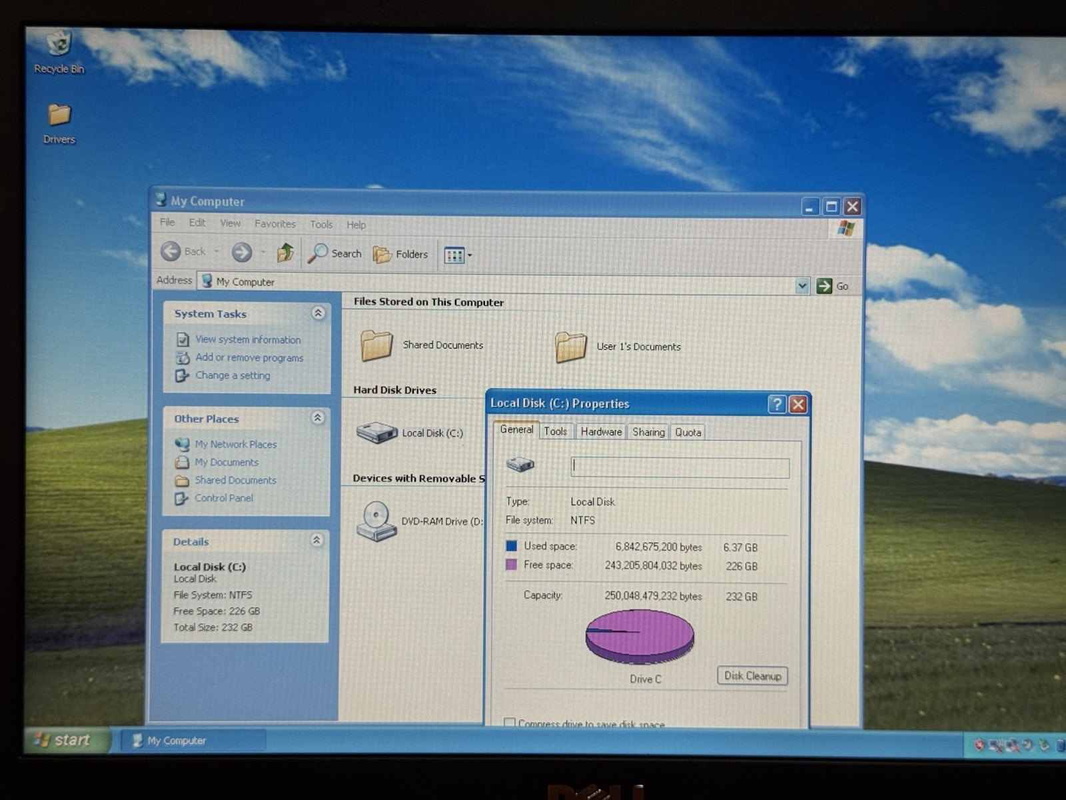Select the DVD-RAM Drive icon
1066x800 pixels.
click(376, 521)
